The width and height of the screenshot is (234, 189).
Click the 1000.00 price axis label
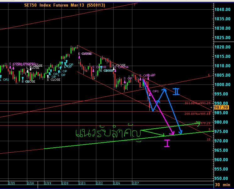pos(222,84)
